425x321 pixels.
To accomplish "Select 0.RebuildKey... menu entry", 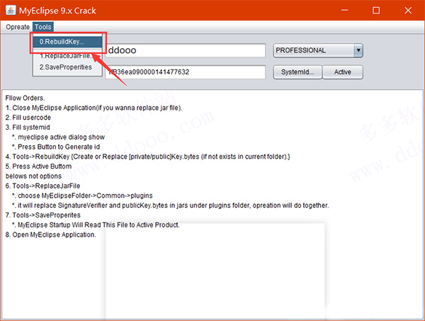I will click(67, 42).
